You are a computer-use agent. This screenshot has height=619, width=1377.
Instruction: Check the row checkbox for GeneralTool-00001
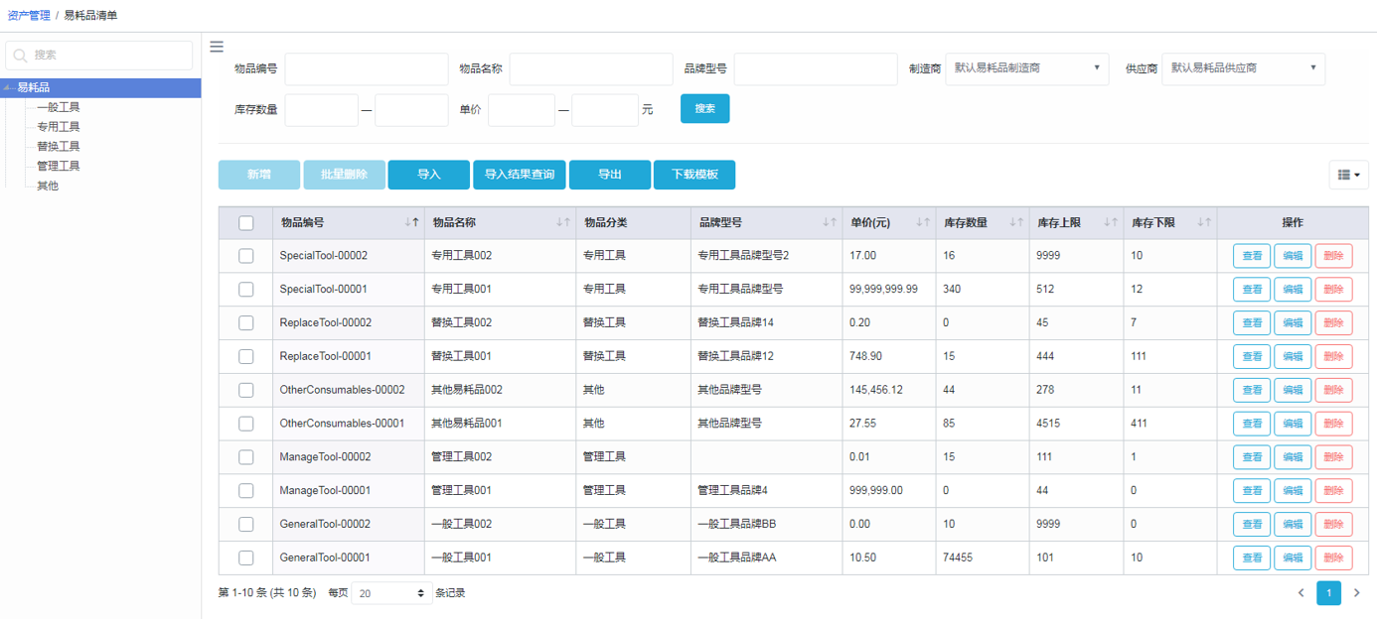point(245,557)
